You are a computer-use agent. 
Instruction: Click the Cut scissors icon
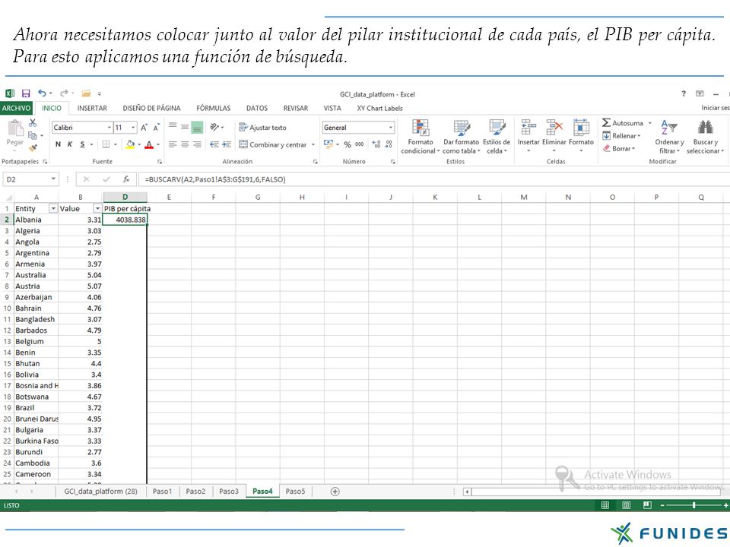pos(32,123)
